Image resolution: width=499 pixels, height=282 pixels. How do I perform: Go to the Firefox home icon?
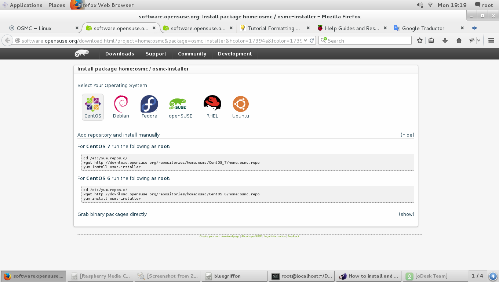(x=459, y=40)
